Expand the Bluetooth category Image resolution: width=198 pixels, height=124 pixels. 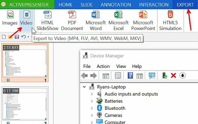coord(92,108)
